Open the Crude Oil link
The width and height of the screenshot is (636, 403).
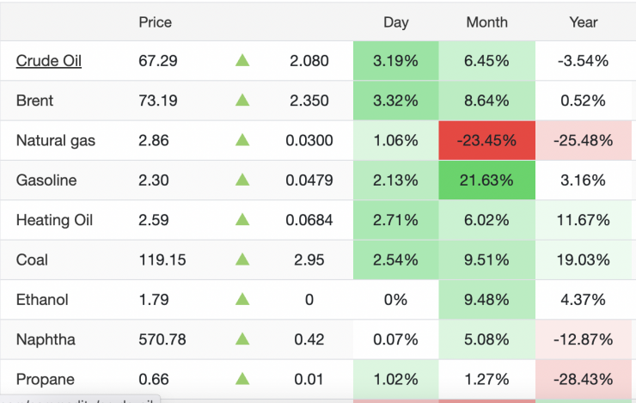[x=48, y=61]
